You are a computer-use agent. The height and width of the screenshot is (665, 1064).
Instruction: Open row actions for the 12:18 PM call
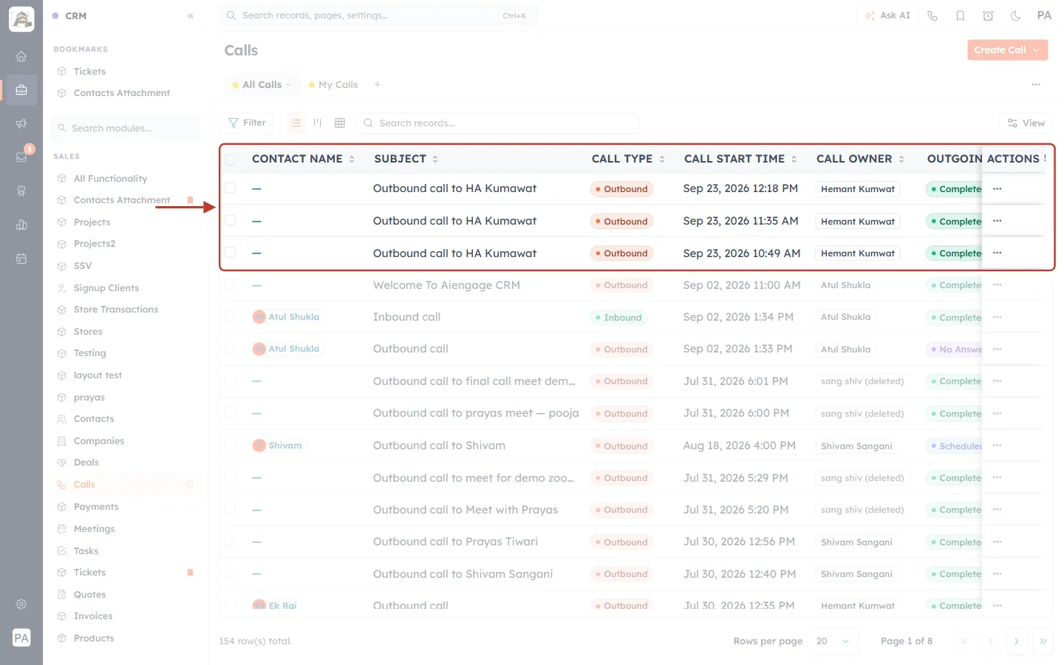pos(997,188)
